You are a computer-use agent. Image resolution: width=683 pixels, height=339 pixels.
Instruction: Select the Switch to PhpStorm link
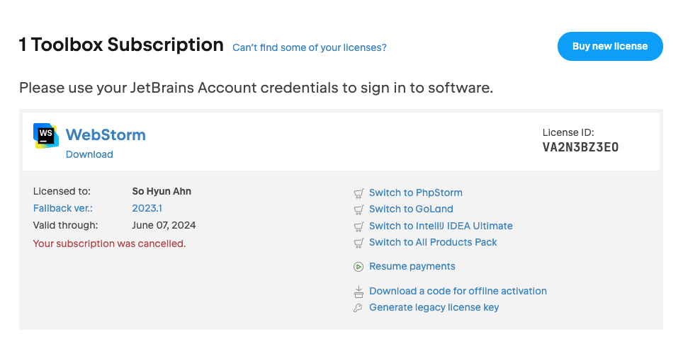[x=416, y=193]
